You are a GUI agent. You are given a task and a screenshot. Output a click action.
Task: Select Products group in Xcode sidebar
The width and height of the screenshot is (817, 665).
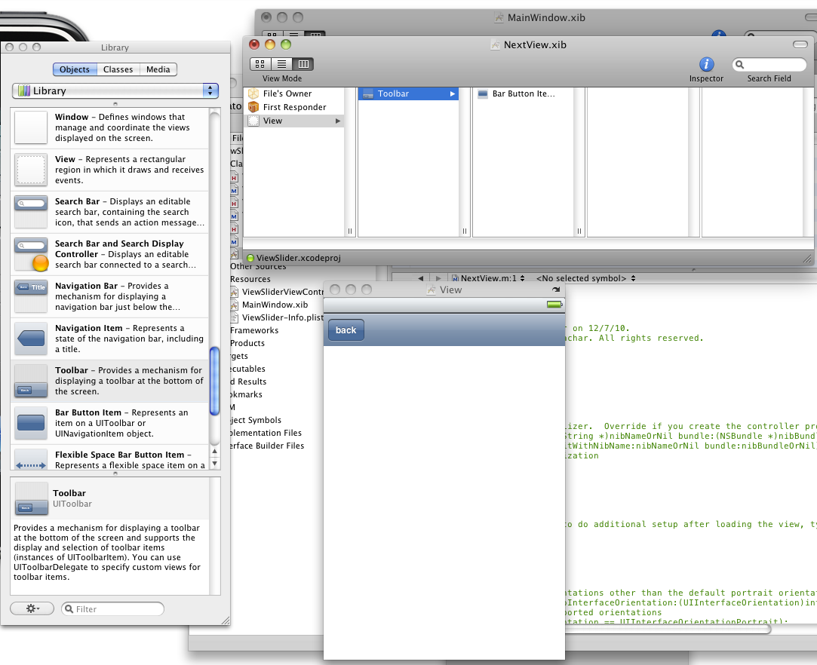[247, 343]
